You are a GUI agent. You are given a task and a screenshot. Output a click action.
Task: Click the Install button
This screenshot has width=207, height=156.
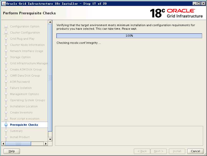click(177, 151)
